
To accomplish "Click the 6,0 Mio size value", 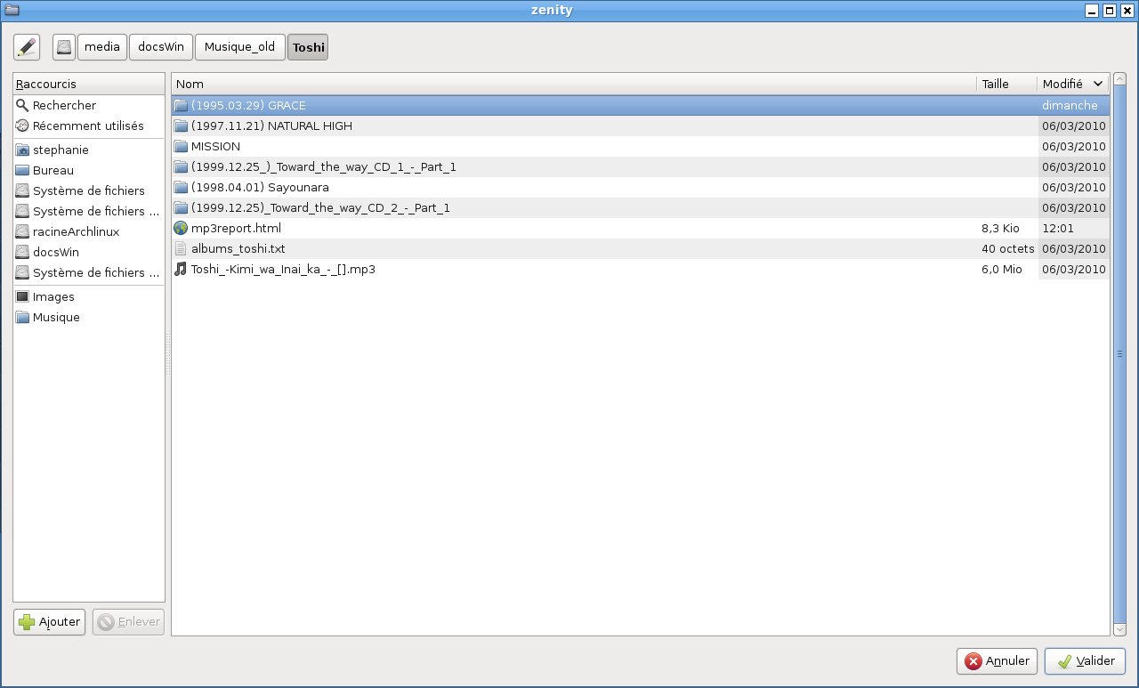I will coord(1001,269).
